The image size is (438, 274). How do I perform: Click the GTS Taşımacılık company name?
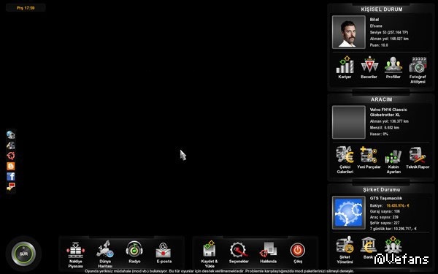pyautogui.click(x=386, y=198)
